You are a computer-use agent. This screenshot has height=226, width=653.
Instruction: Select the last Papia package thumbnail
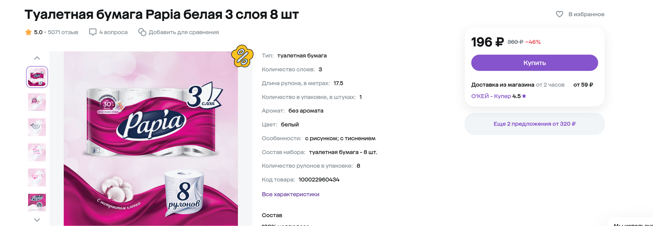(37, 203)
